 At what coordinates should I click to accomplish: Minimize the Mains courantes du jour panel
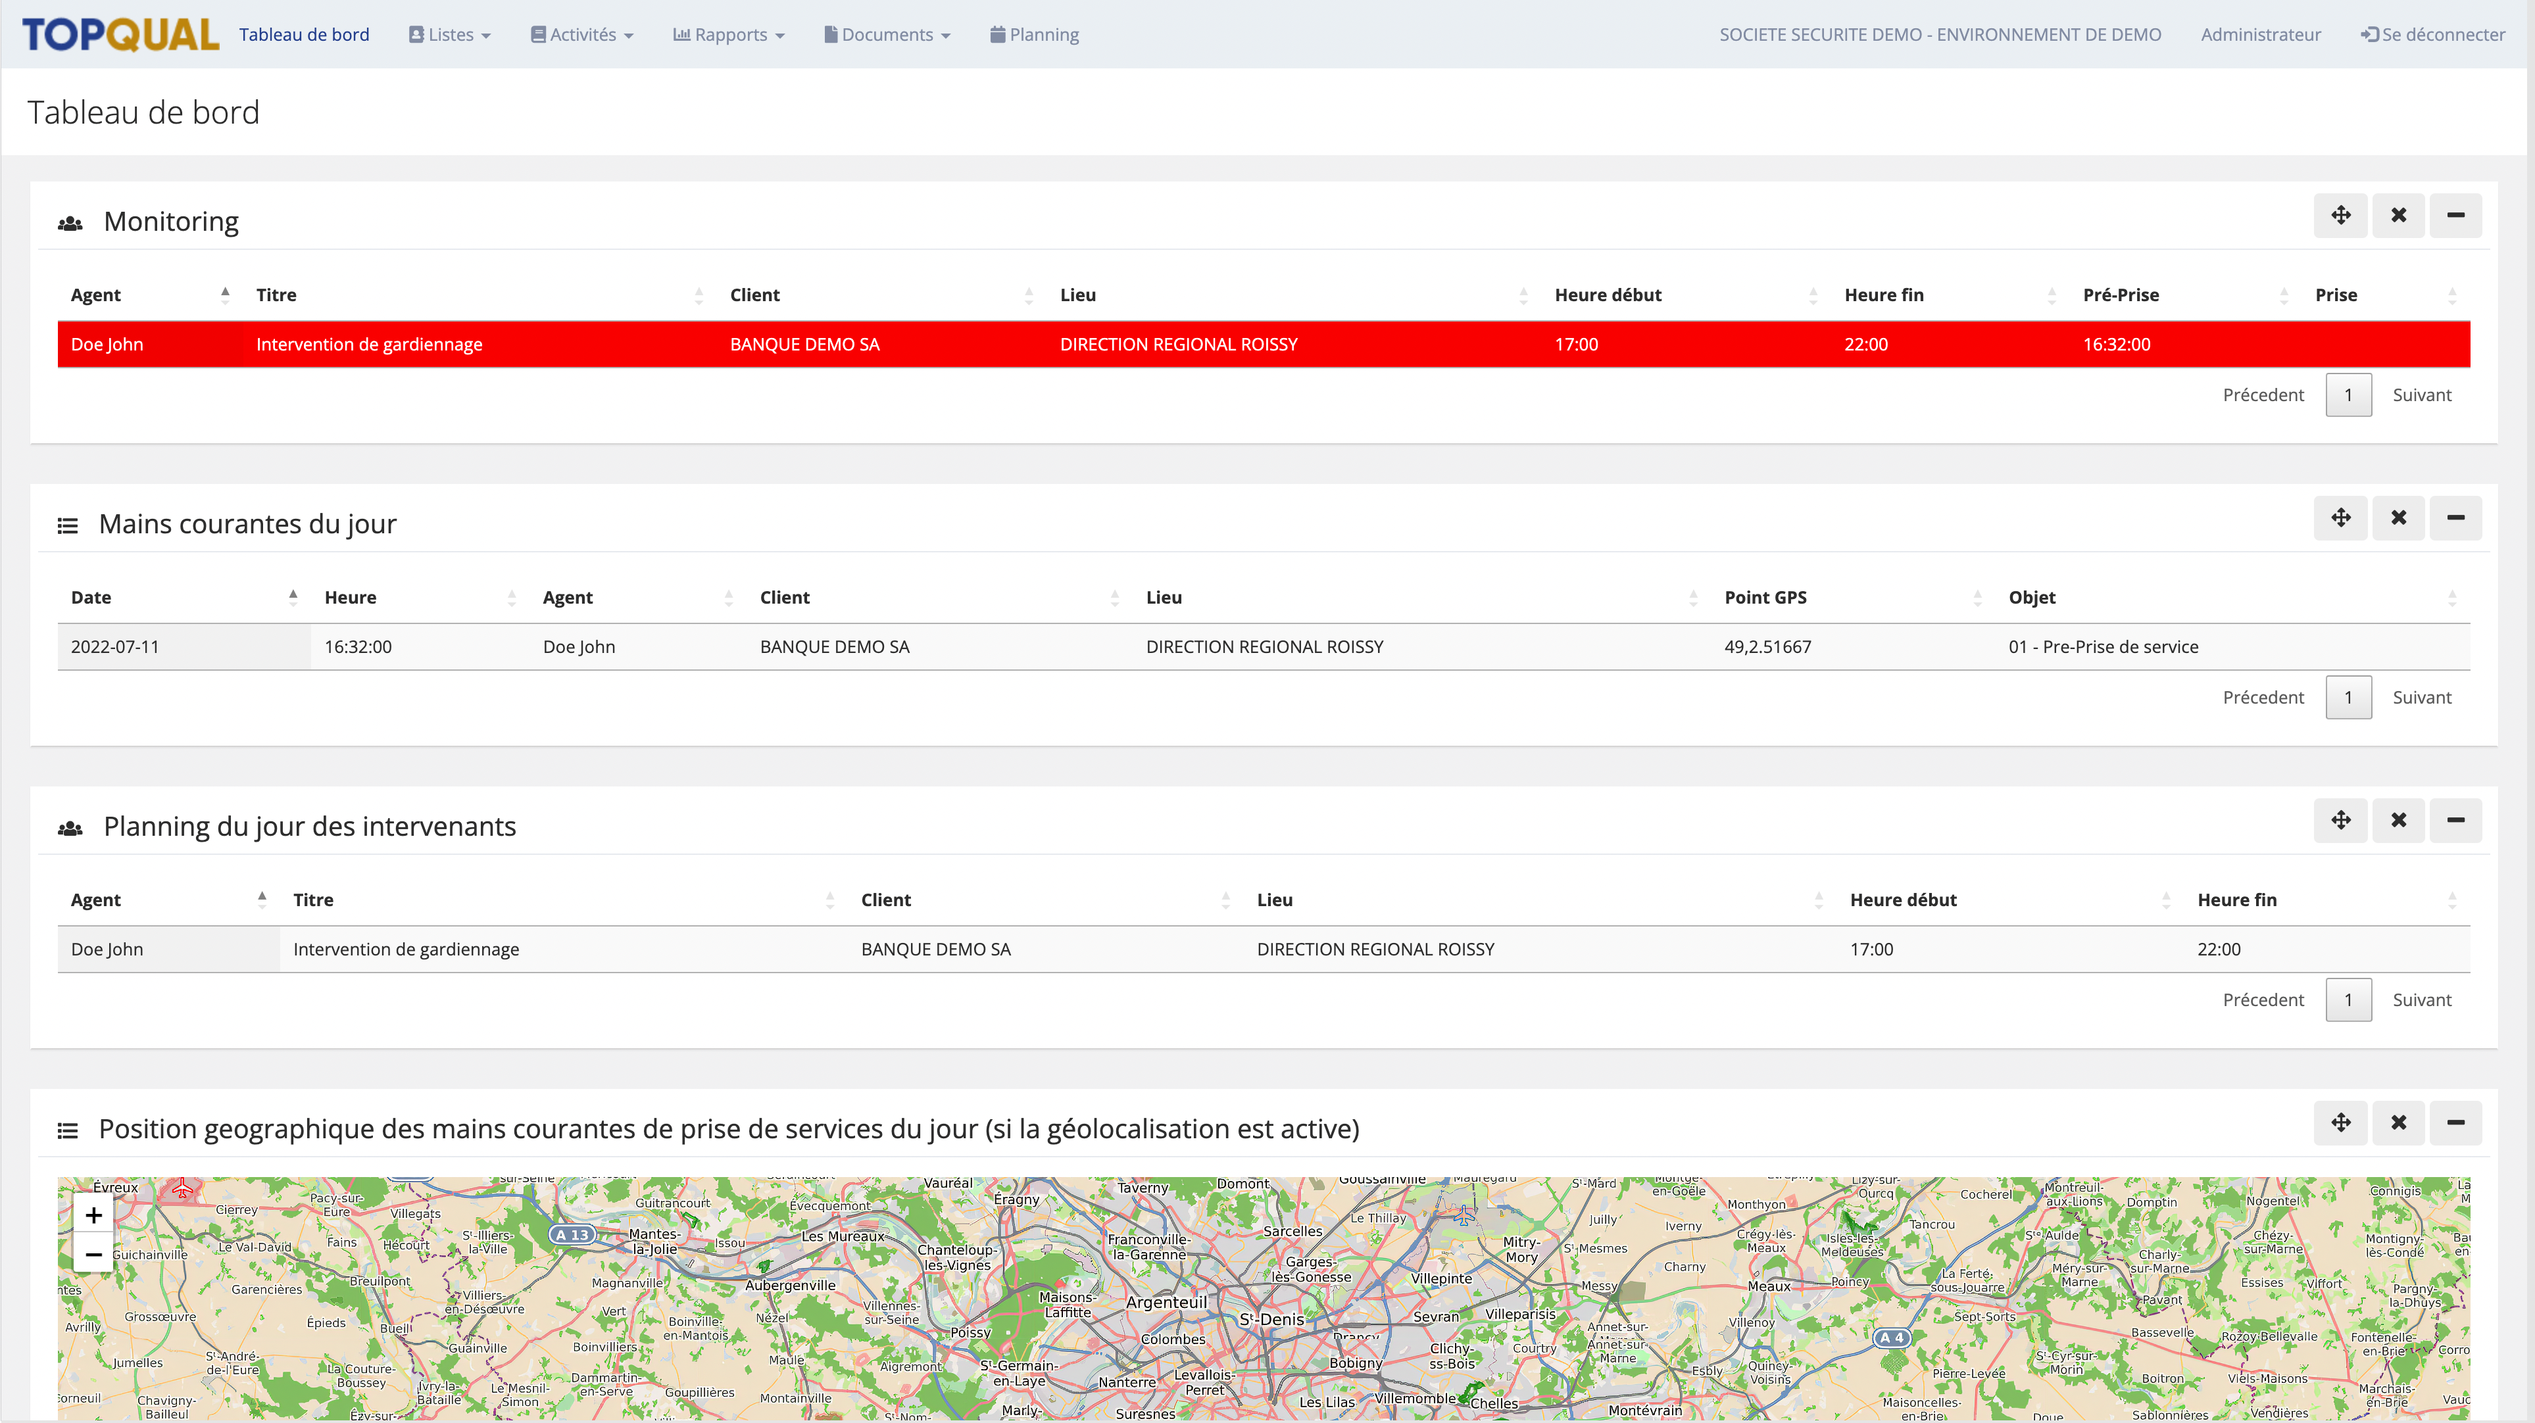pos(2455,518)
